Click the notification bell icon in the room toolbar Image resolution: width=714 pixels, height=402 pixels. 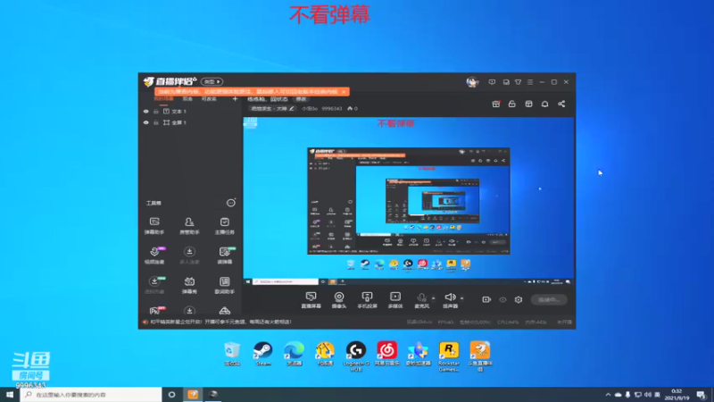[x=544, y=104]
